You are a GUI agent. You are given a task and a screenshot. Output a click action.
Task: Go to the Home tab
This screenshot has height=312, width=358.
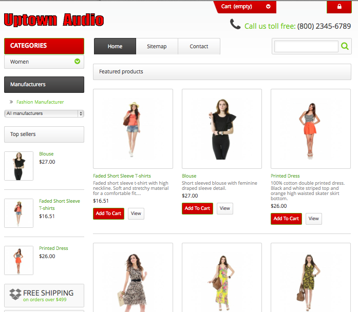click(115, 46)
